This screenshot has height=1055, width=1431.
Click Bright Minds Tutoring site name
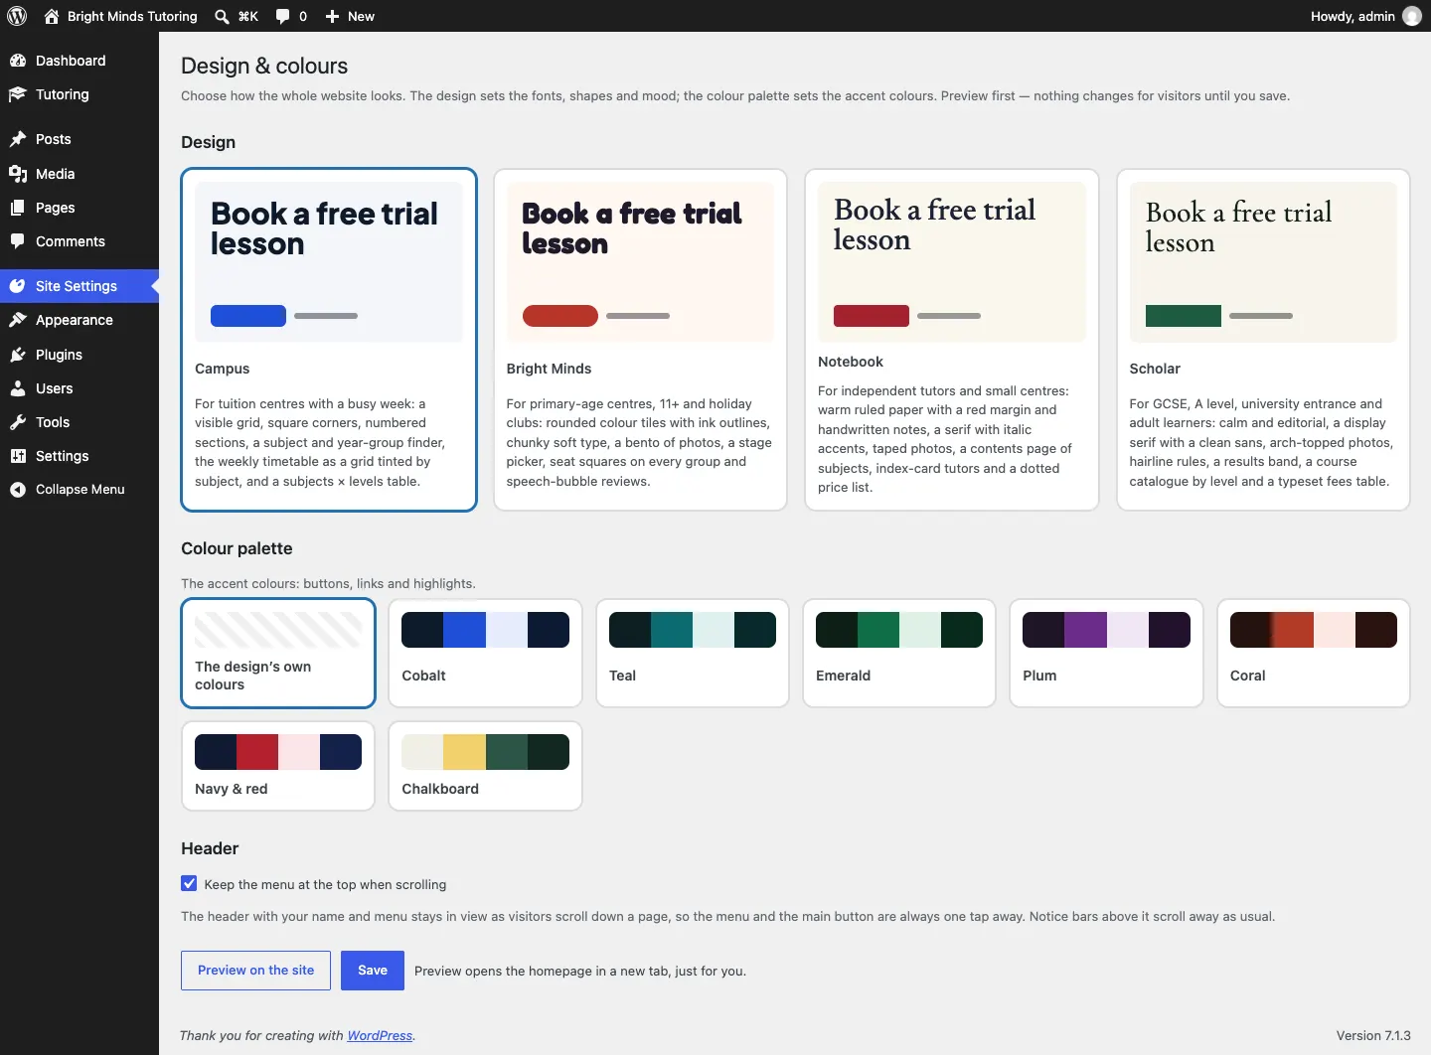[132, 16]
